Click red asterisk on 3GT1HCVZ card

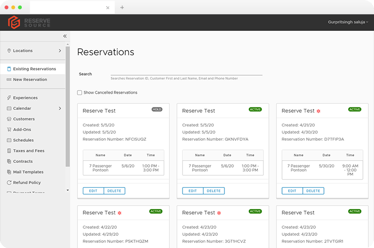point(219,213)
